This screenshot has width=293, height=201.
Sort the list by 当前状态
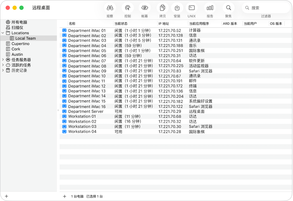[121, 23]
